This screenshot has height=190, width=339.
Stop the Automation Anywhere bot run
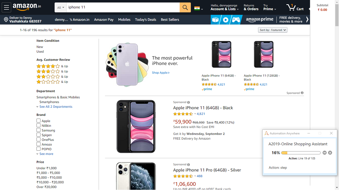pyautogui.click(x=330, y=153)
